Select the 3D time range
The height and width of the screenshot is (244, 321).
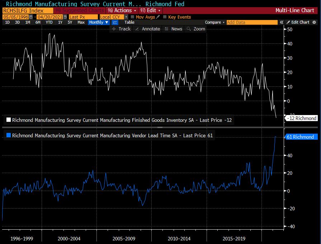click(18, 22)
